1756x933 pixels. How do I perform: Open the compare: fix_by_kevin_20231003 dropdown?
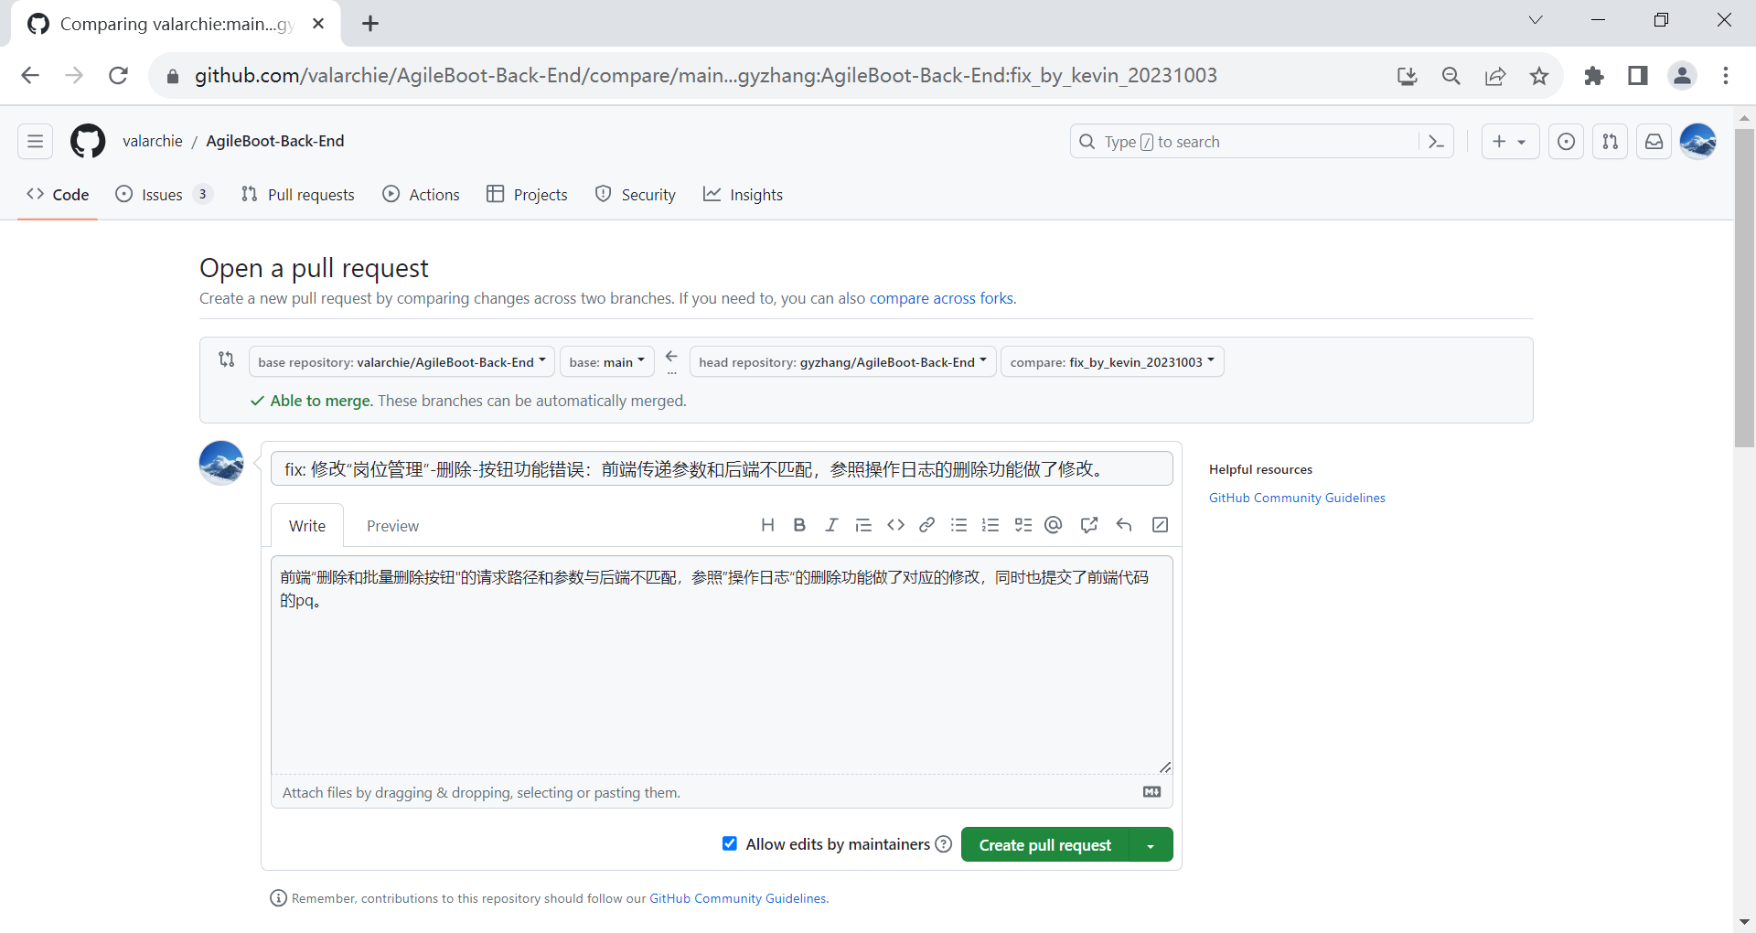(x=1112, y=362)
